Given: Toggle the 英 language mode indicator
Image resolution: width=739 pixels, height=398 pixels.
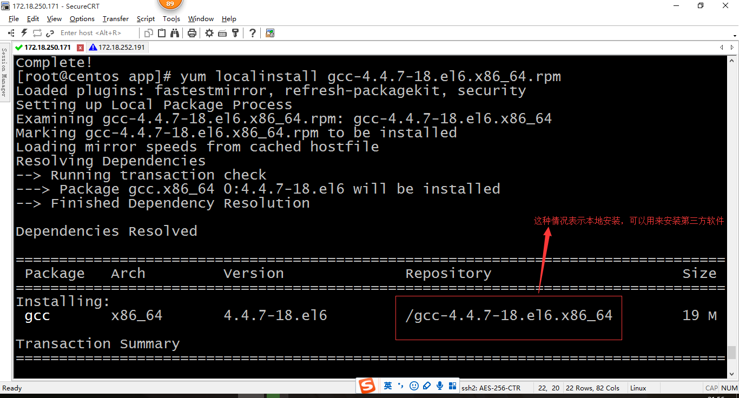Looking at the screenshot, I should click(388, 386).
